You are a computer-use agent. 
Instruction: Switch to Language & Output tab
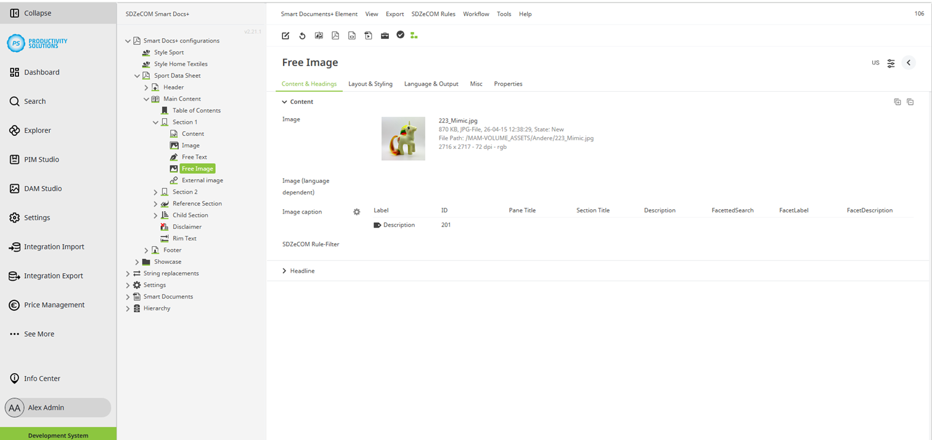431,84
